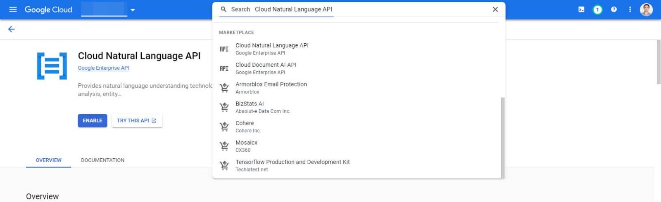Activate Cloud Shell terminal icon
Screen dimensions: 661x202
pyautogui.click(x=581, y=9)
